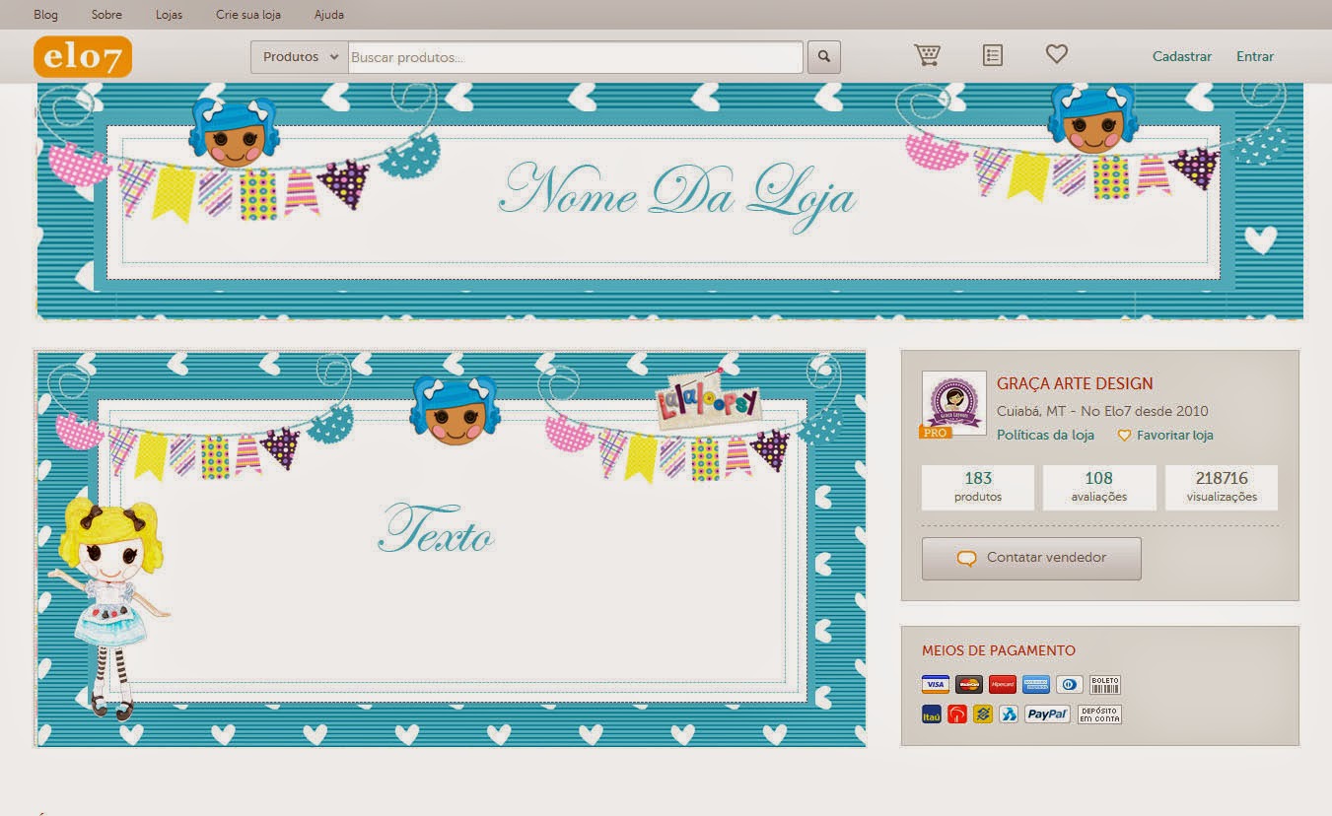Click the store avatar thumbnail

click(x=953, y=403)
